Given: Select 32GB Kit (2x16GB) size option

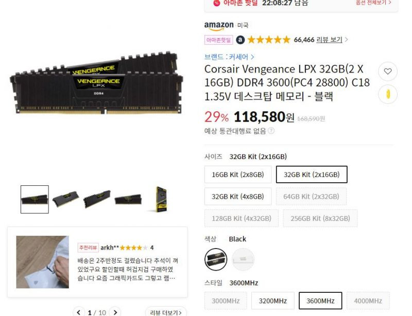Looking at the screenshot, I should tap(312, 174).
